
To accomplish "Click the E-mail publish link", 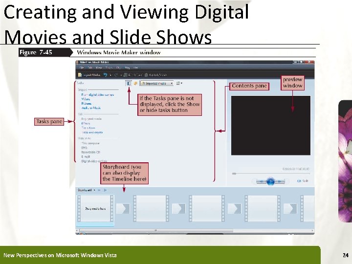I will click(86, 157).
